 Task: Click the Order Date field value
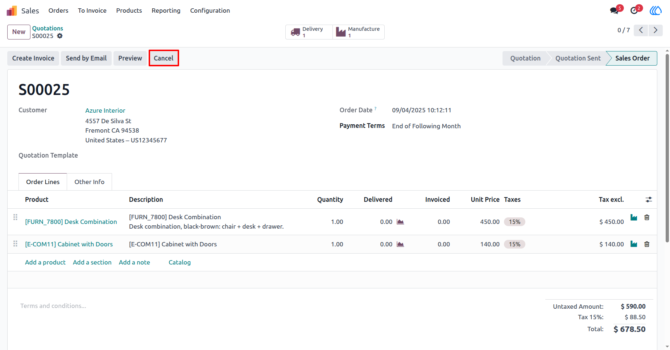click(422, 110)
